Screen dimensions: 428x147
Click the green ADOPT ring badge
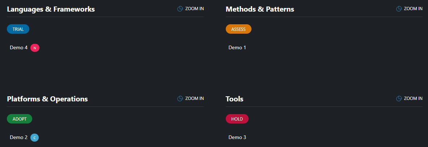[20, 119]
